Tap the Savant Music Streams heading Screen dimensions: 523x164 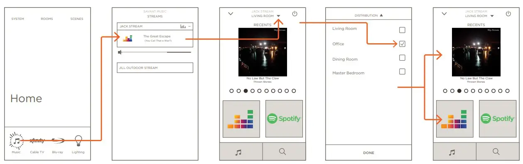155,14
